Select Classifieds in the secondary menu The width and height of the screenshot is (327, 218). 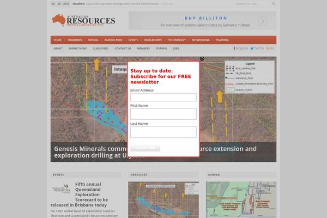point(100,49)
